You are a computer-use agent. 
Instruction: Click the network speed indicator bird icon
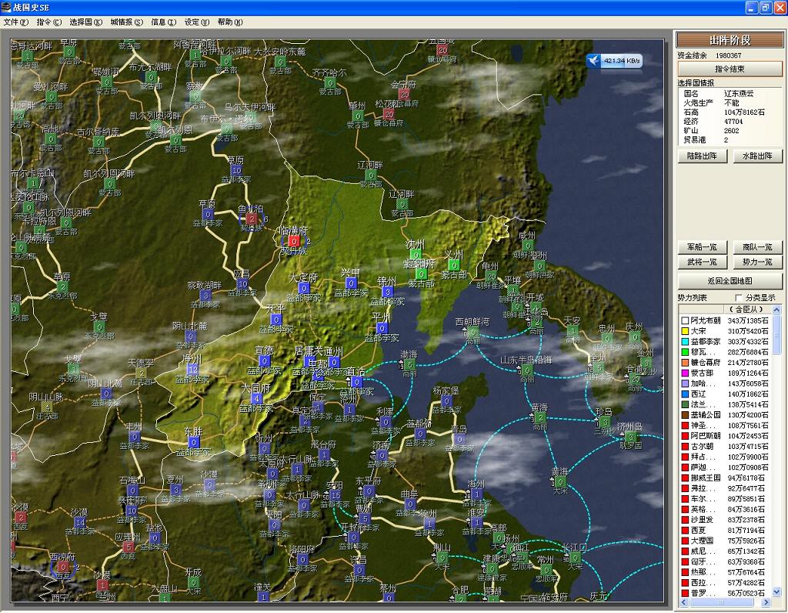click(593, 60)
